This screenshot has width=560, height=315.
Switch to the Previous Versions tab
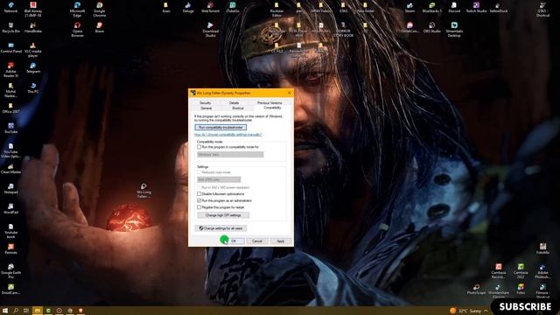point(269,103)
